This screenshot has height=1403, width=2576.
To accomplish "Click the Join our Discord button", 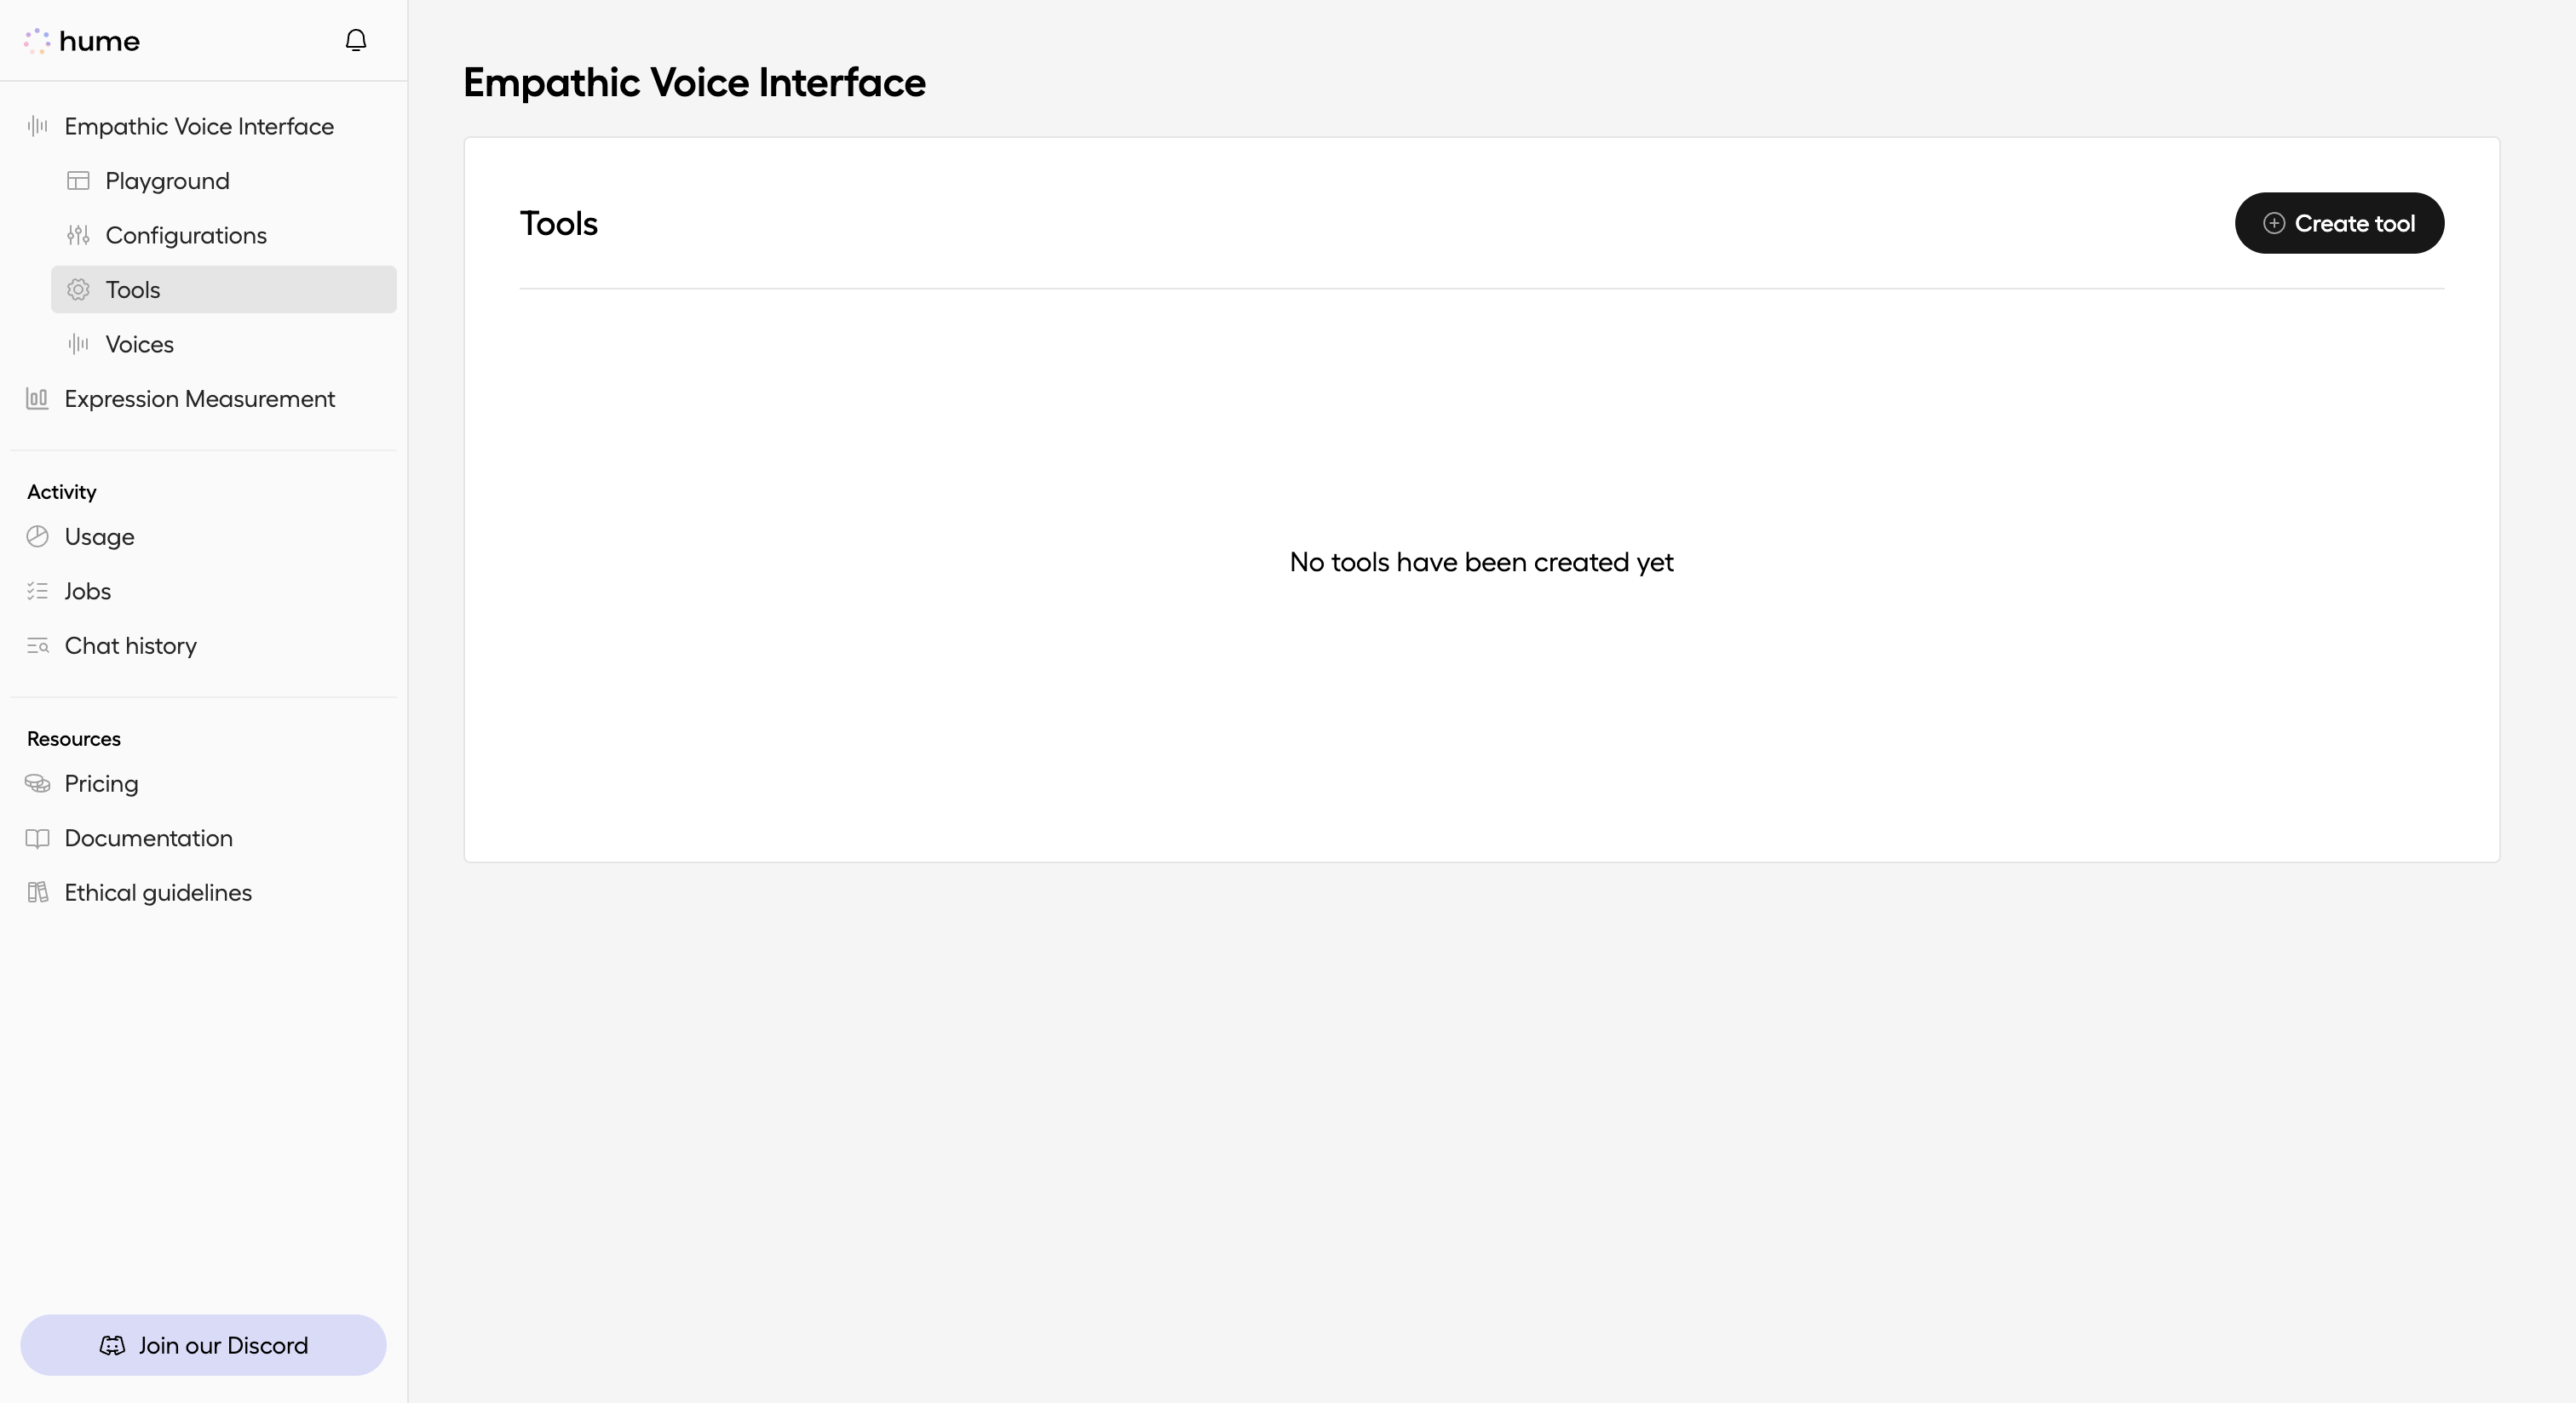I will (x=203, y=1345).
